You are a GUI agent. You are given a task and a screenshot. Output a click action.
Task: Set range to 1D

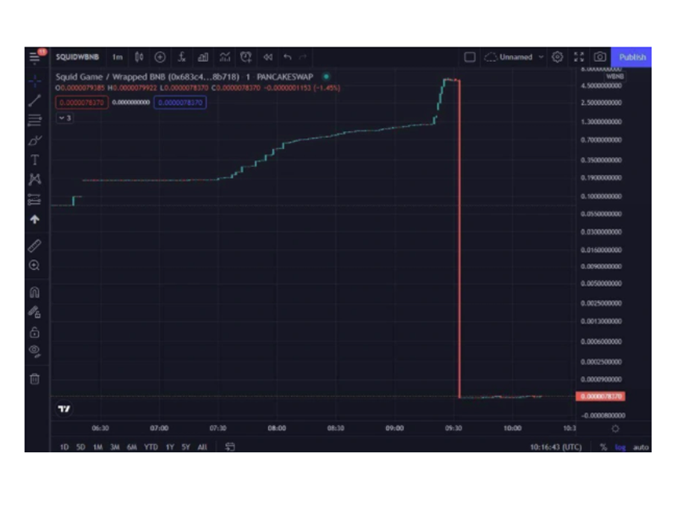click(64, 447)
